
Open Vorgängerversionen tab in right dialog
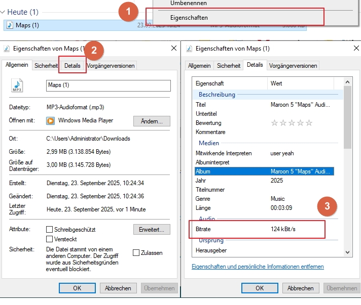point(293,66)
